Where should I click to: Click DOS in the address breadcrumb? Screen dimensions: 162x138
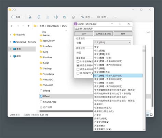(x=64, y=26)
